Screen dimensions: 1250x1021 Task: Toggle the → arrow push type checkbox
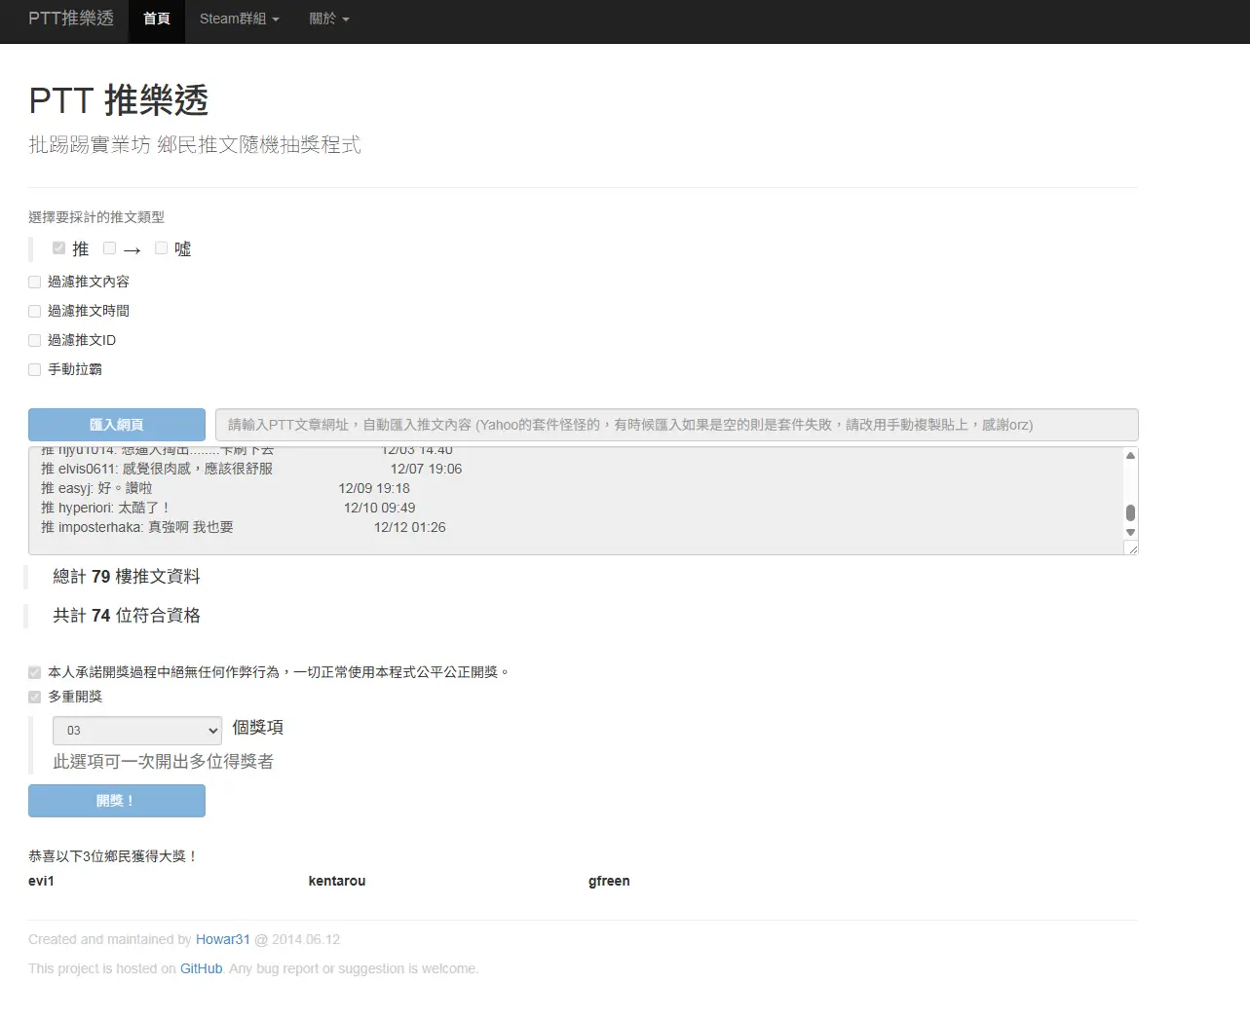coord(110,248)
